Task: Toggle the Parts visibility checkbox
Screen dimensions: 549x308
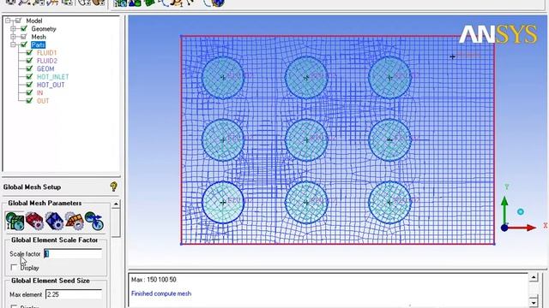Action: pyautogui.click(x=24, y=44)
